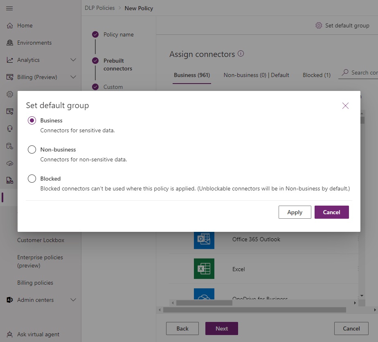Click the Excel connector icon
Screen dimensions: 378x342
[203, 269]
